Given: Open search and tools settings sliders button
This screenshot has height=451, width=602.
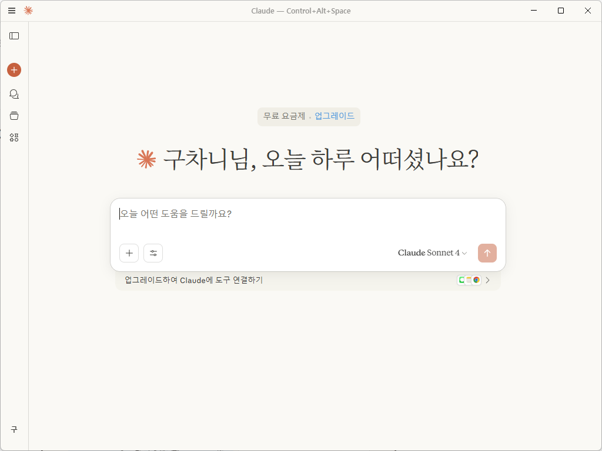Looking at the screenshot, I should 153,253.
